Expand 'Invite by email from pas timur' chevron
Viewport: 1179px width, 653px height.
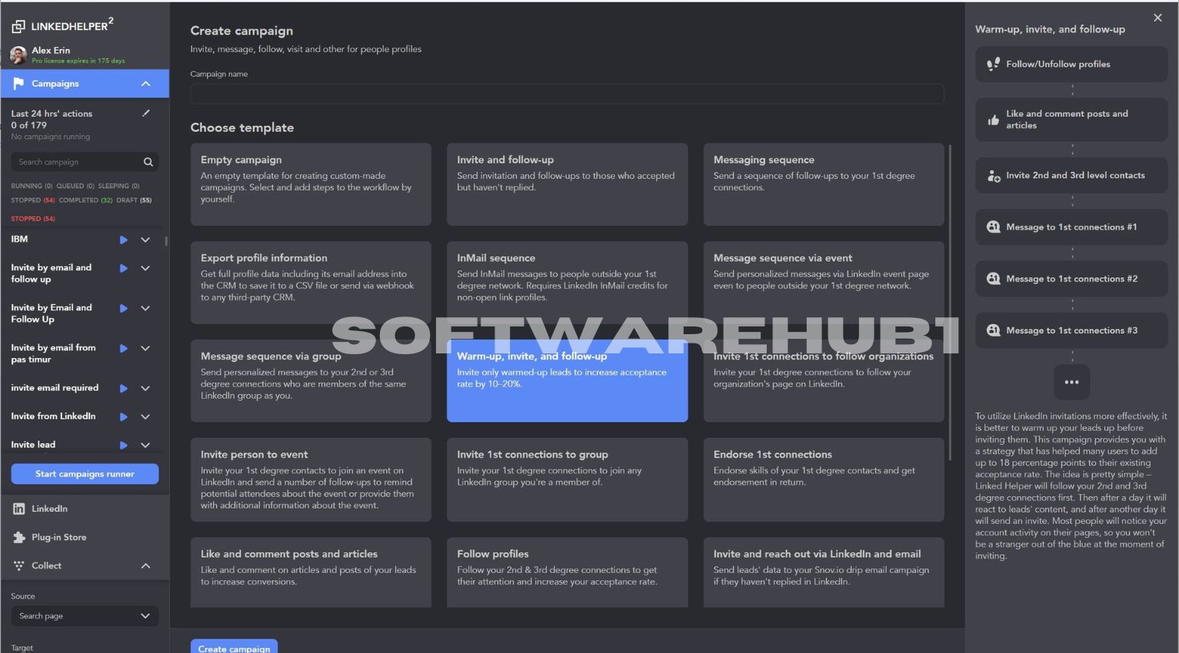(x=145, y=348)
